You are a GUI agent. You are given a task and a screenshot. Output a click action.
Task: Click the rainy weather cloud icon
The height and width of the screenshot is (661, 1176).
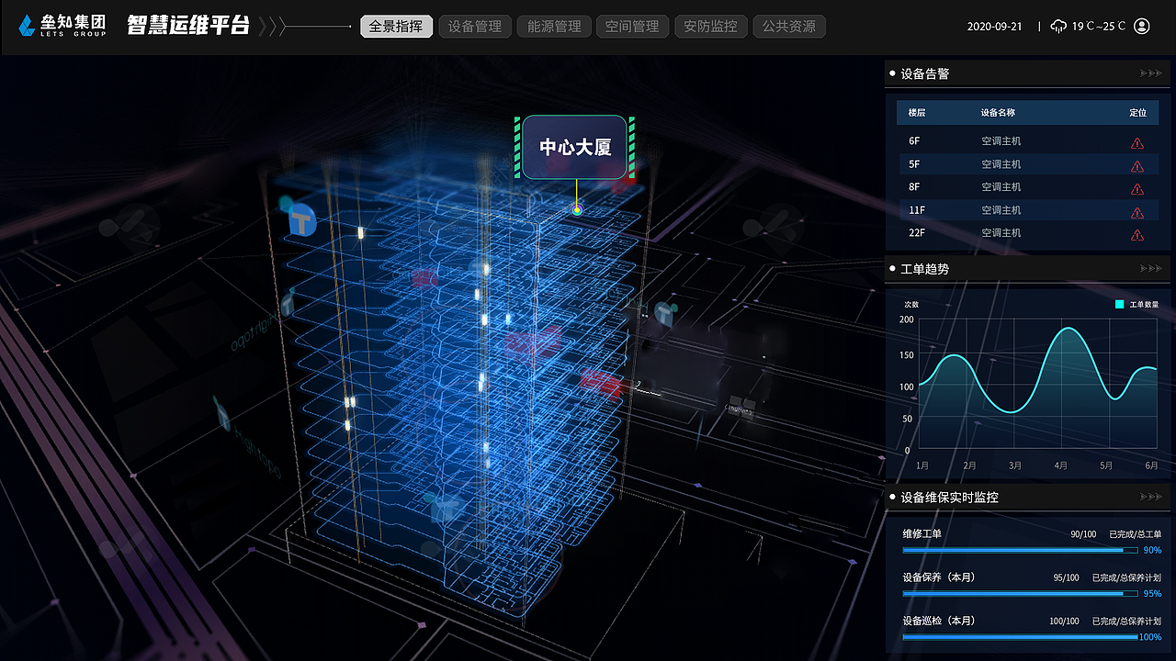pos(1059,26)
